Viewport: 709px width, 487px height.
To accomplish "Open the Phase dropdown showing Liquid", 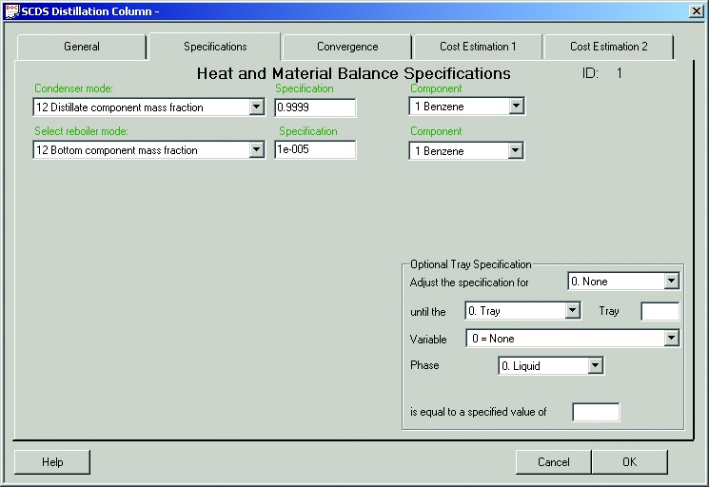I will [x=596, y=365].
